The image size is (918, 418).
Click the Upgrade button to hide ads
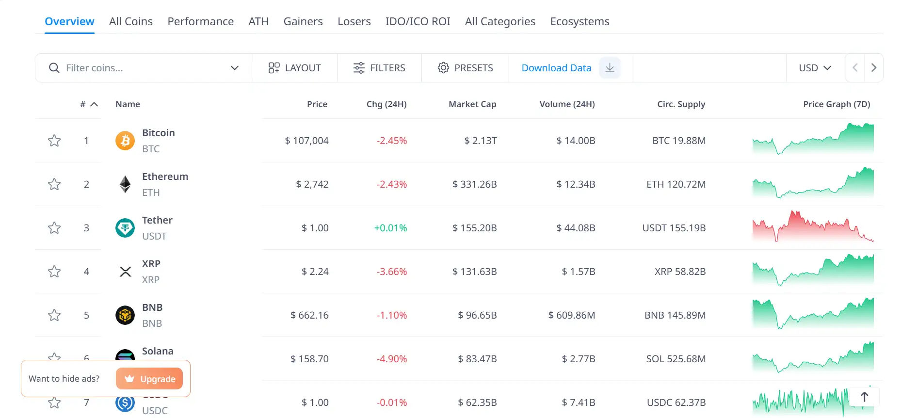click(x=149, y=379)
